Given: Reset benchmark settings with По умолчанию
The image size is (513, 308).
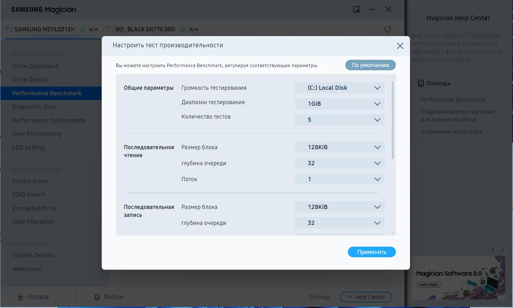Looking at the screenshot, I should (x=371, y=65).
